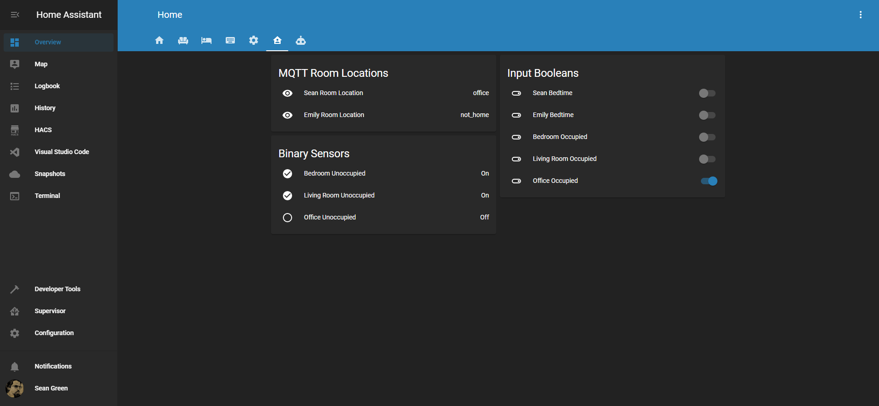Click the Terminal sidebar label

click(47, 196)
